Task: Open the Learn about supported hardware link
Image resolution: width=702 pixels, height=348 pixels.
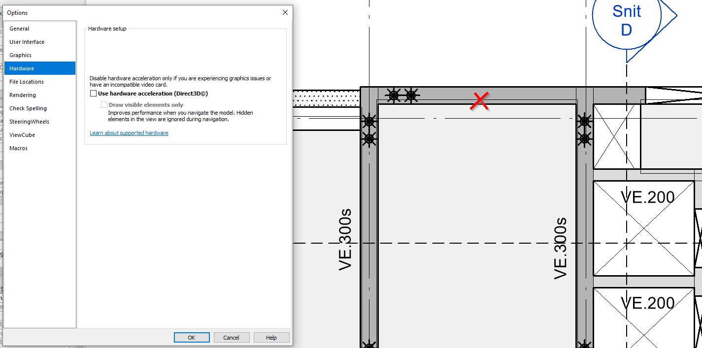Action: point(129,132)
